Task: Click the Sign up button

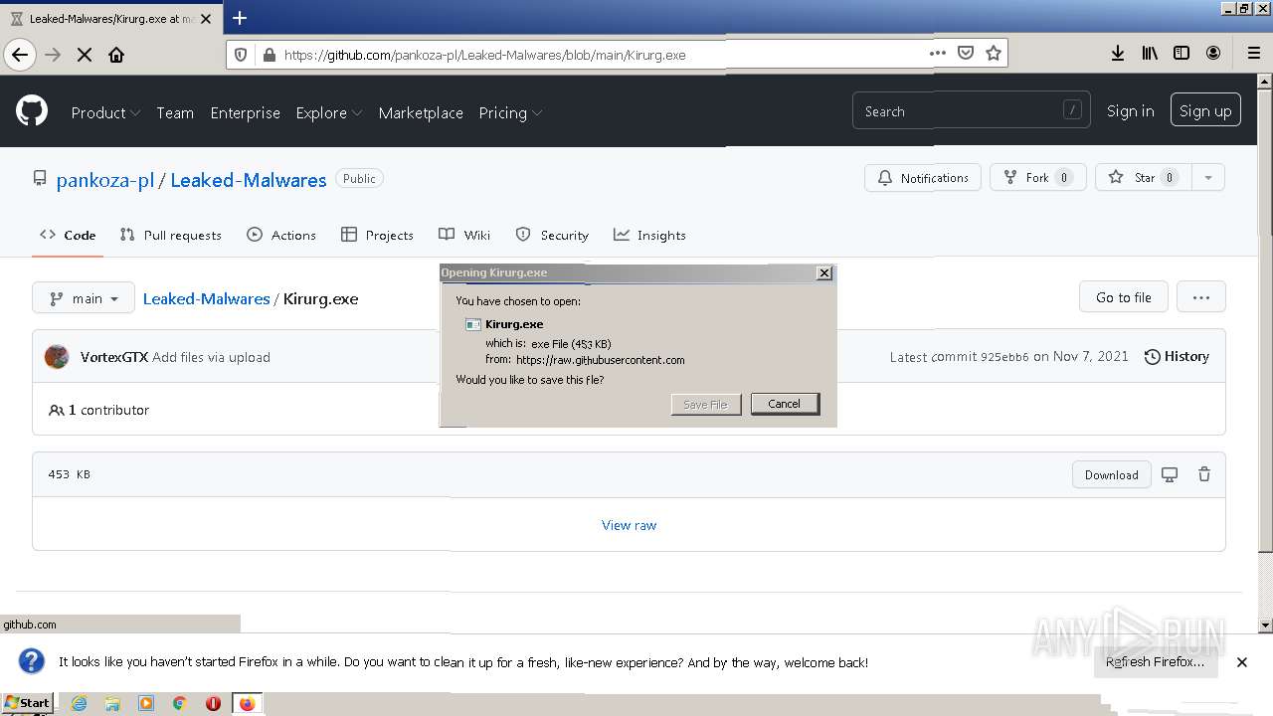Action: (x=1205, y=111)
